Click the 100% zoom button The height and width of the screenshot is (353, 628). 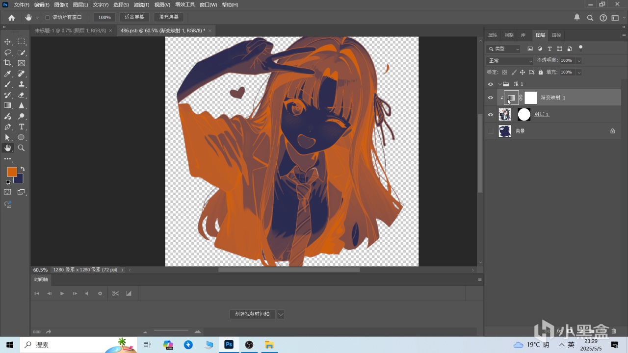click(105, 17)
